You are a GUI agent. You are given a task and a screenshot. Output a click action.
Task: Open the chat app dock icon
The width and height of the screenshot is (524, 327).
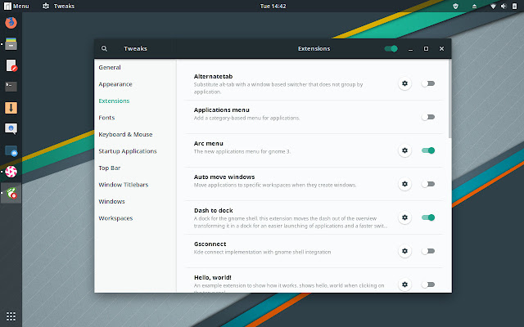coord(11,129)
